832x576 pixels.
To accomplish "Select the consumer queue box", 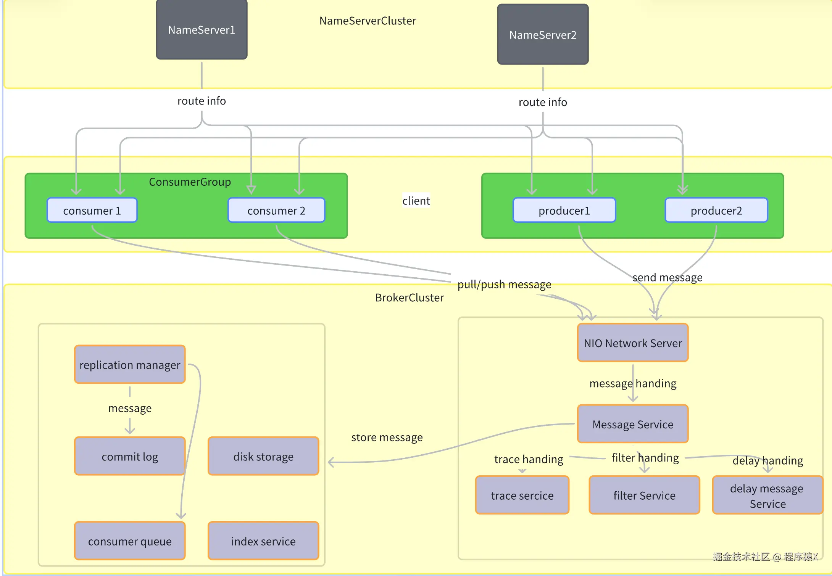I will [x=130, y=541].
